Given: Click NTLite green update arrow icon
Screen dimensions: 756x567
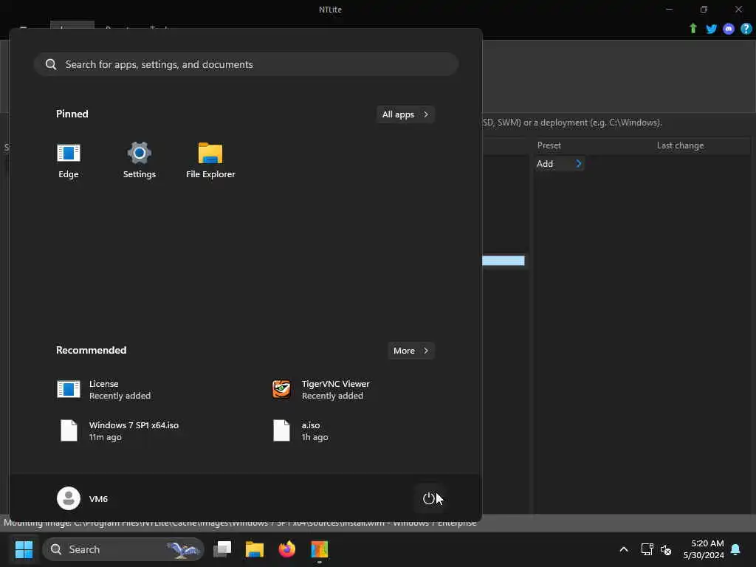Looking at the screenshot, I should tap(693, 29).
